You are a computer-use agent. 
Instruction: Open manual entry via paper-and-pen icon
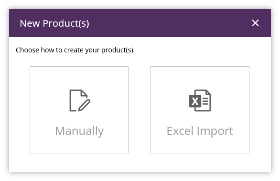point(80,101)
